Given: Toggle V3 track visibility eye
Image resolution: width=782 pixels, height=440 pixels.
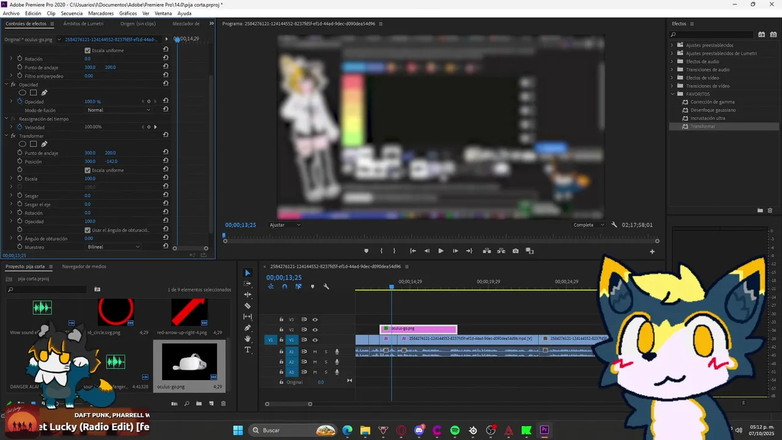Looking at the screenshot, I should coord(315,319).
